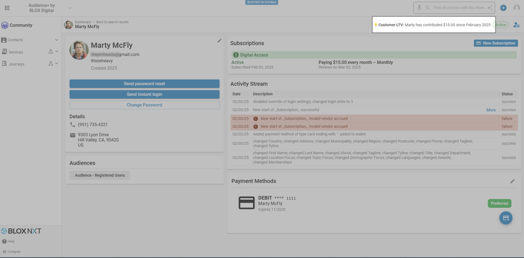Click the phone icon in Details
The width and height of the screenshot is (524, 258).
(x=72, y=124)
